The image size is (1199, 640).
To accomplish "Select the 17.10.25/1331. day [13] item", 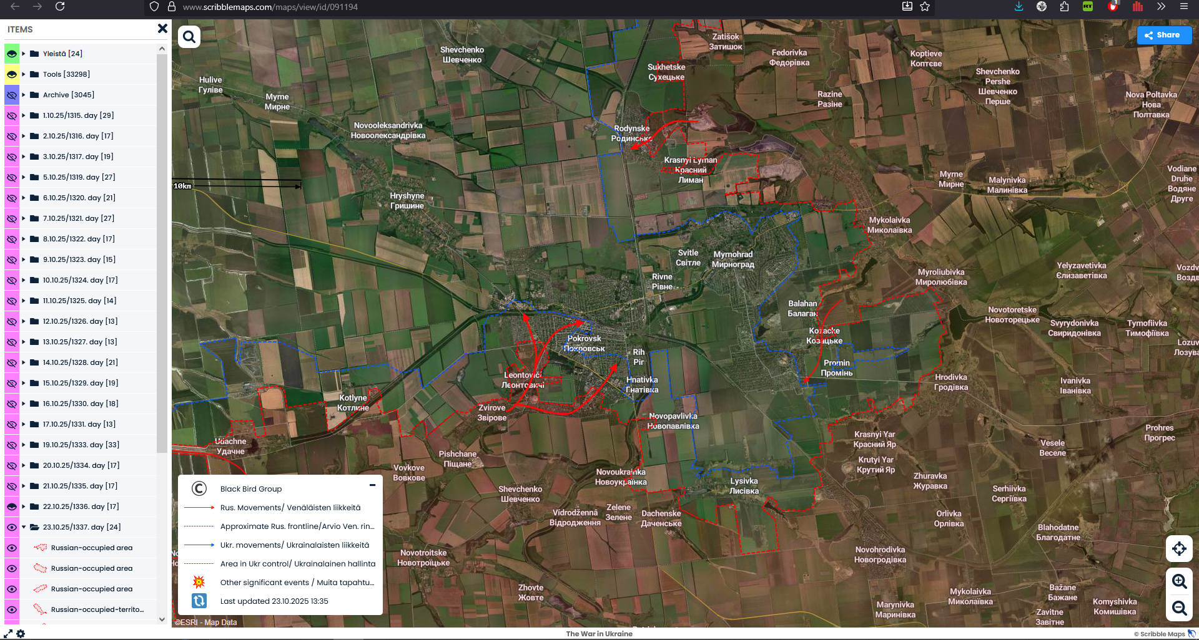I will pos(79,424).
